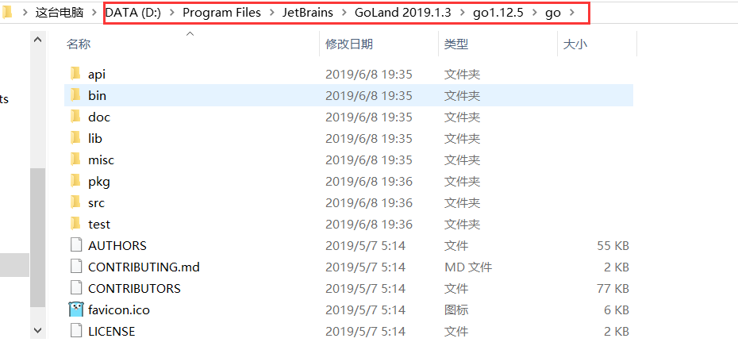Expand chevron after Program Files breadcrumb
Screen dimensions: 738x346
pos(271,13)
